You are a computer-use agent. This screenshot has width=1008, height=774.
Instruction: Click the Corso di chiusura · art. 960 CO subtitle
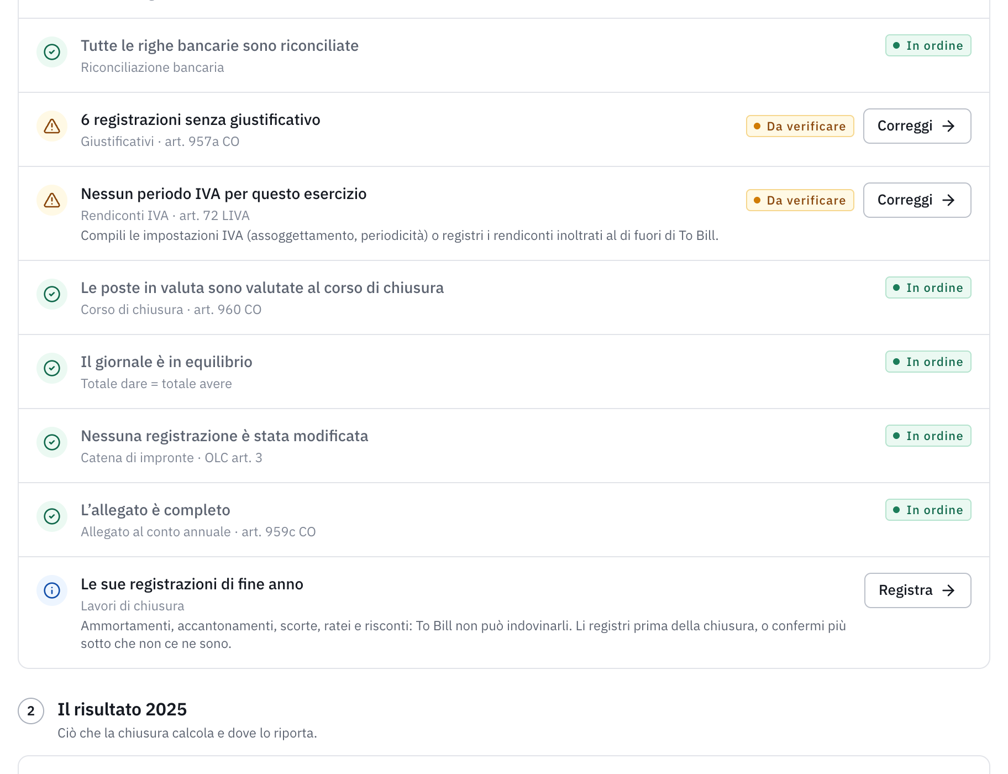[x=171, y=310]
